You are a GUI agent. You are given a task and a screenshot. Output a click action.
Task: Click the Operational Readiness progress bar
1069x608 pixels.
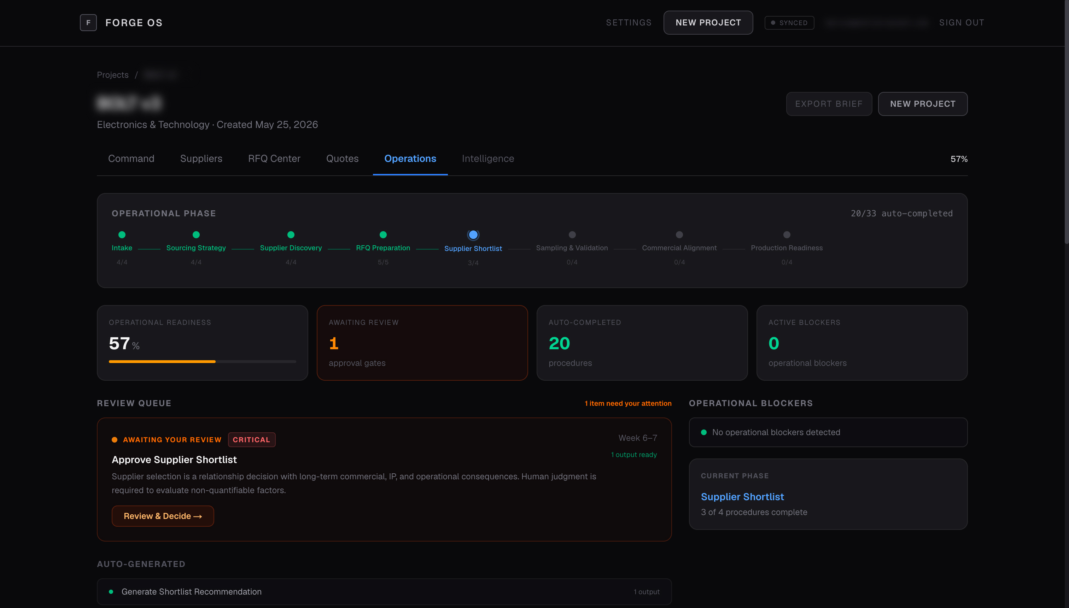coord(203,362)
